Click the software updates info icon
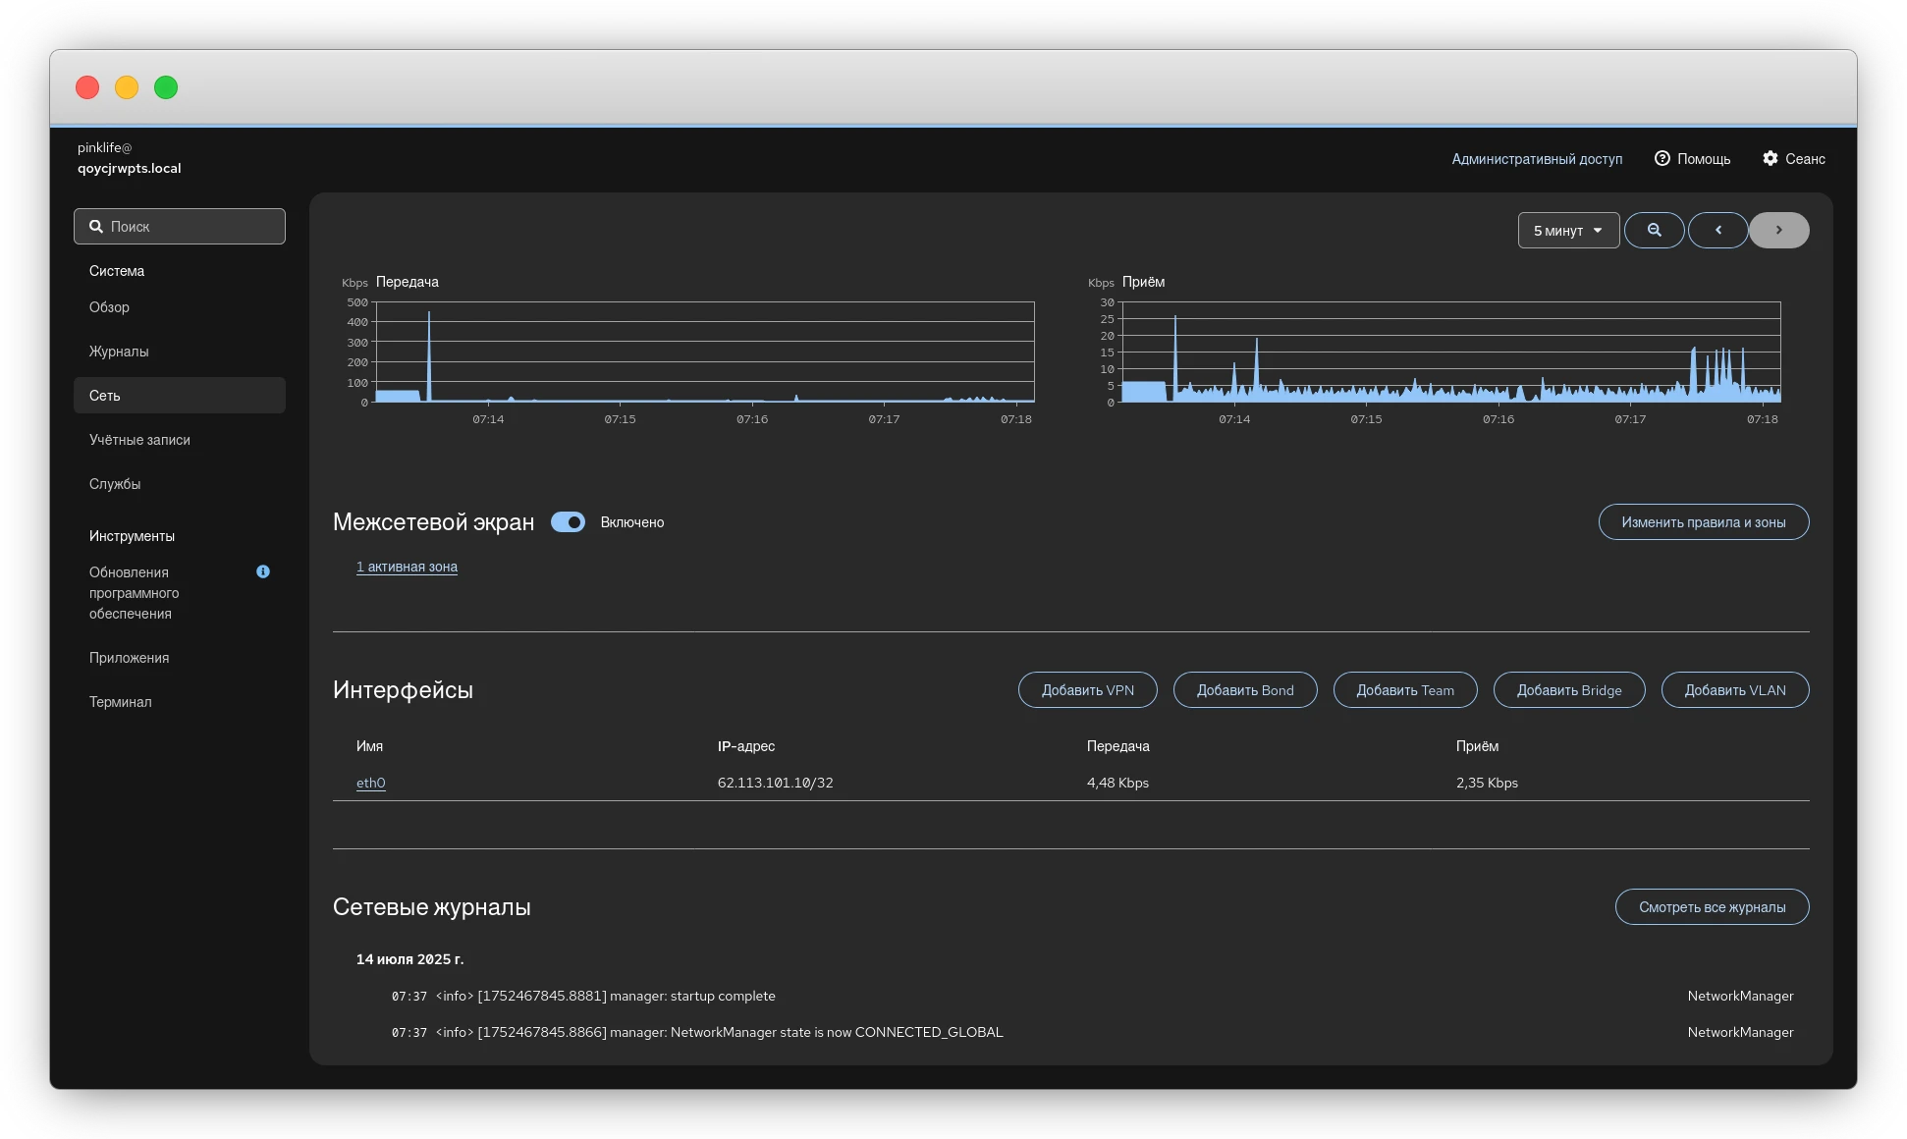1907x1139 pixels. tap(263, 571)
